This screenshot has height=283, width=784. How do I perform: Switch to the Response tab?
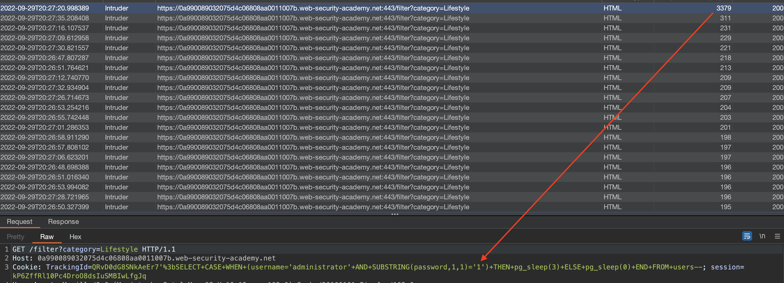click(63, 222)
